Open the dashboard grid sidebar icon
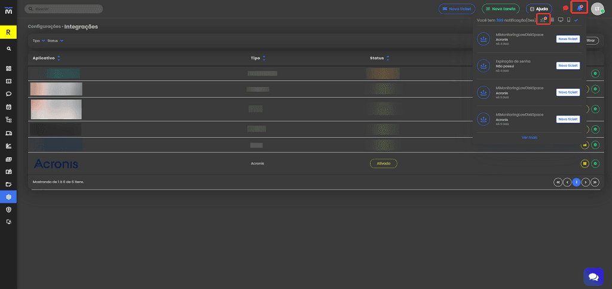Viewport: 612px width, 289px height. pos(8,69)
